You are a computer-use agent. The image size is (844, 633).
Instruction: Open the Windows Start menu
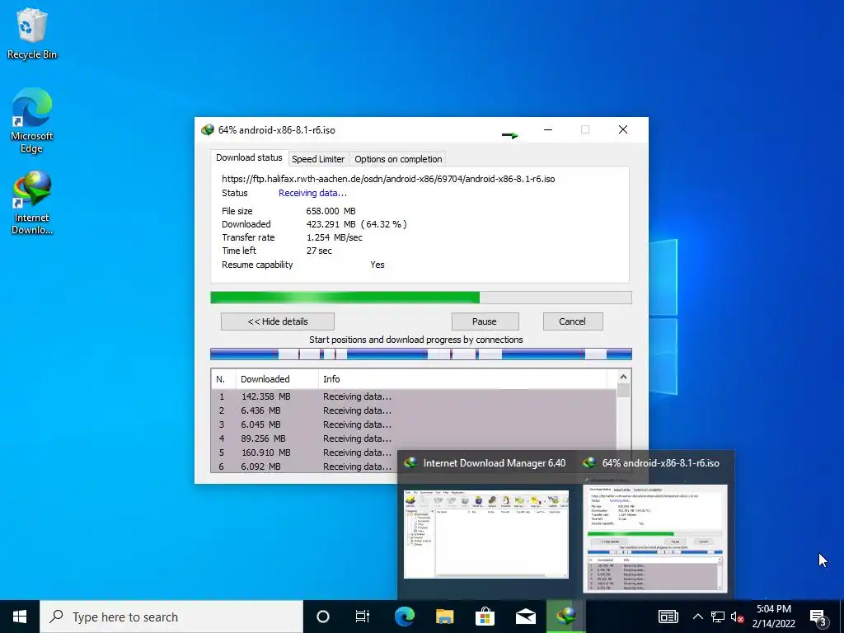(x=20, y=617)
